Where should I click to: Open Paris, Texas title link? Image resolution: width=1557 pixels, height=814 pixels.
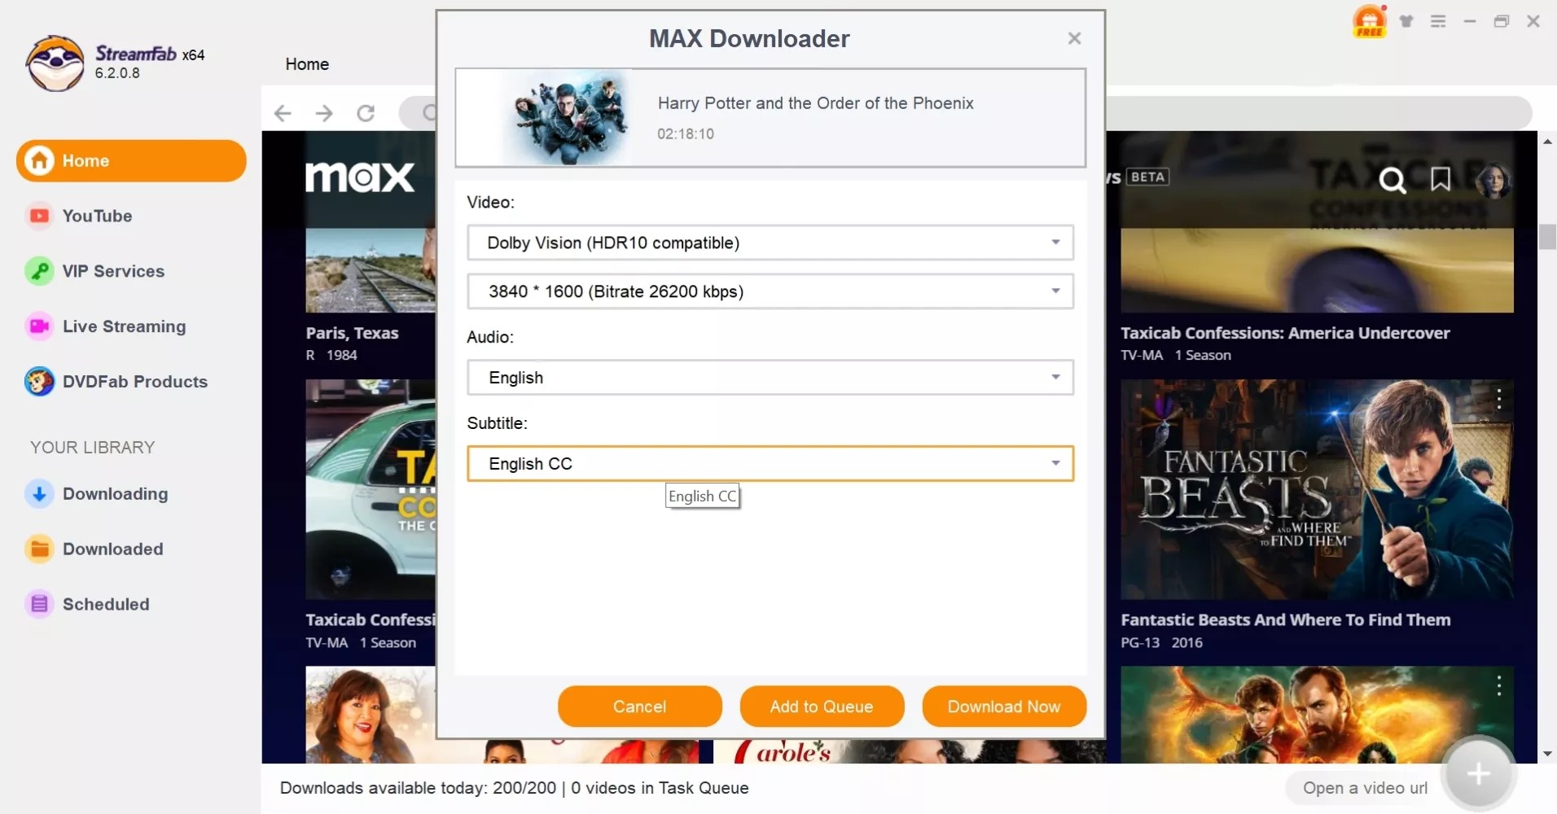[x=352, y=333]
